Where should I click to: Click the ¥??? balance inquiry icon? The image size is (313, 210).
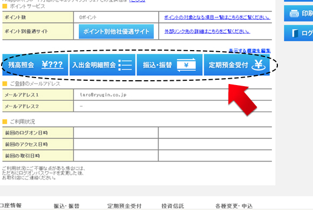(52, 65)
